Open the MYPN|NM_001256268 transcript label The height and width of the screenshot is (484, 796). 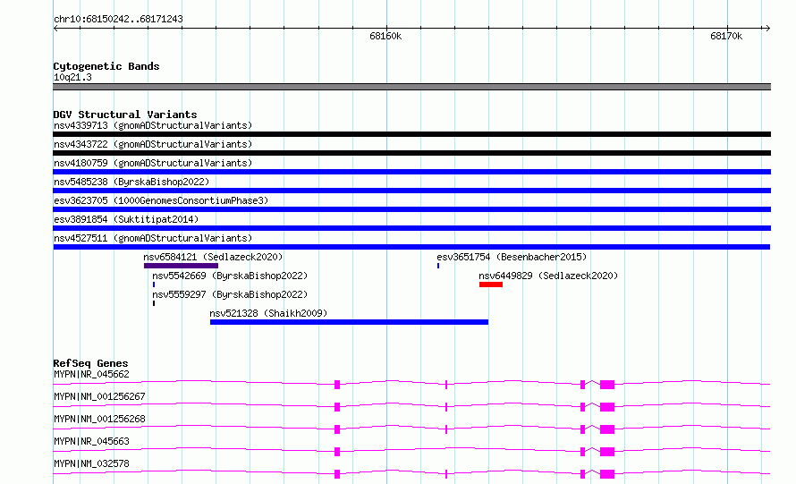tap(99, 419)
